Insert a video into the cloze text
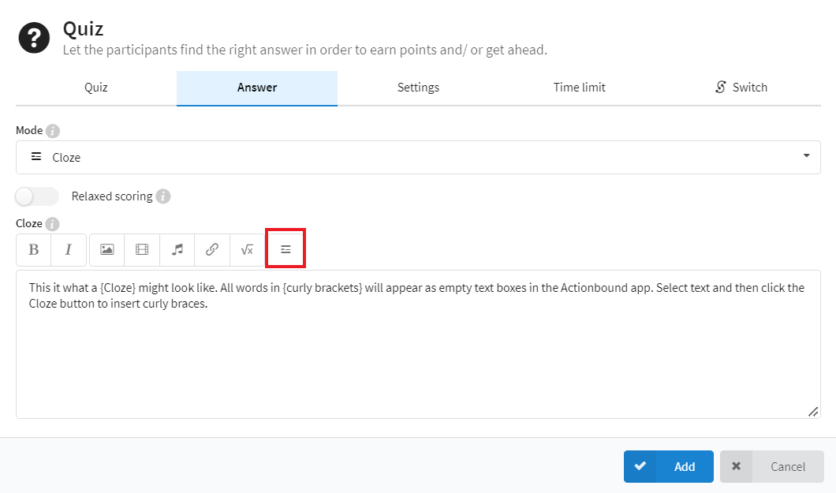 (142, 249)
